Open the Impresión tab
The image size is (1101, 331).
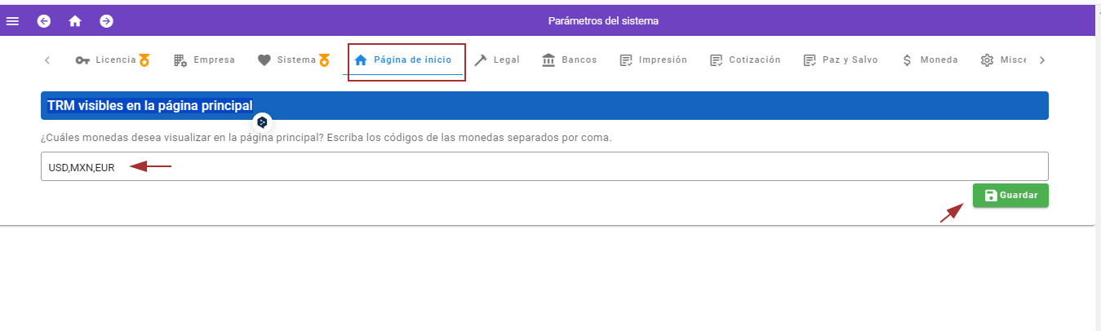tap(653, 60)
